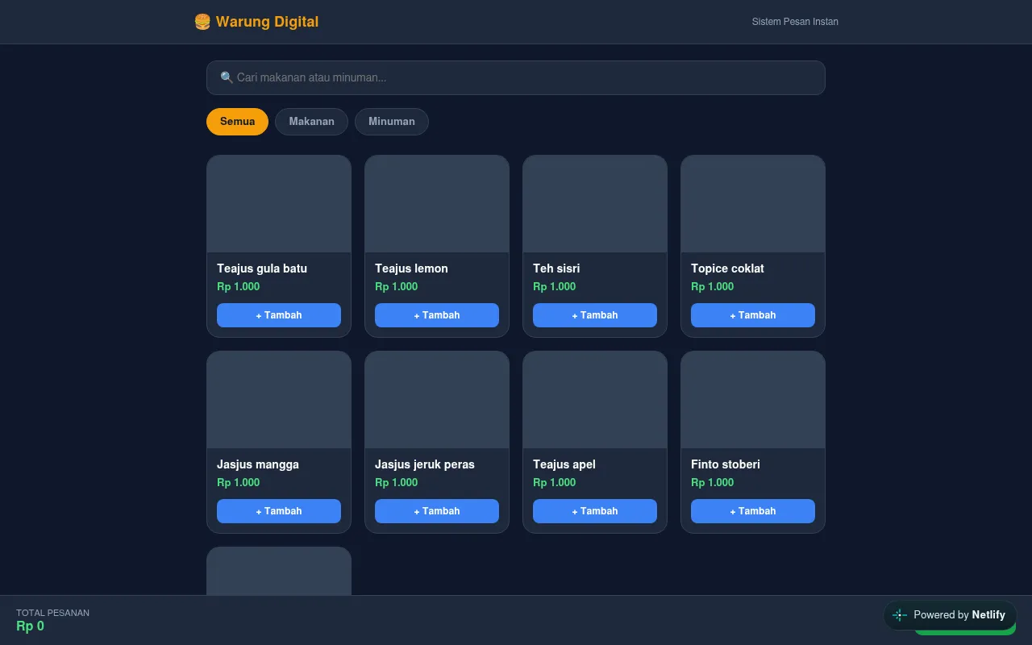Click the Topice coklat name
The height and width of the screenshot is (645, 1032).
coord(727,268)
